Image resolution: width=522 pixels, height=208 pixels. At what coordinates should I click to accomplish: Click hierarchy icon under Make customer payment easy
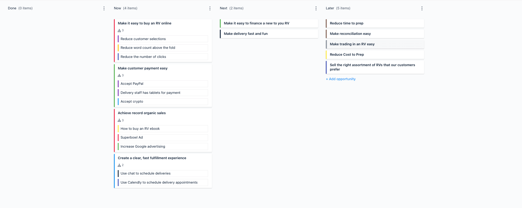[x=119, y=75]
